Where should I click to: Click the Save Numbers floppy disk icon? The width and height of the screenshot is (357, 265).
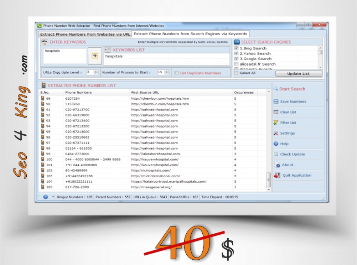(276, 102)
